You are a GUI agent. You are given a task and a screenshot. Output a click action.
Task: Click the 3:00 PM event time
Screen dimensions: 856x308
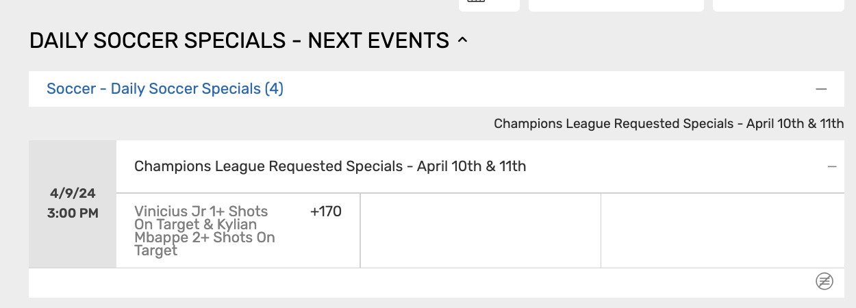tap(73, 213)
